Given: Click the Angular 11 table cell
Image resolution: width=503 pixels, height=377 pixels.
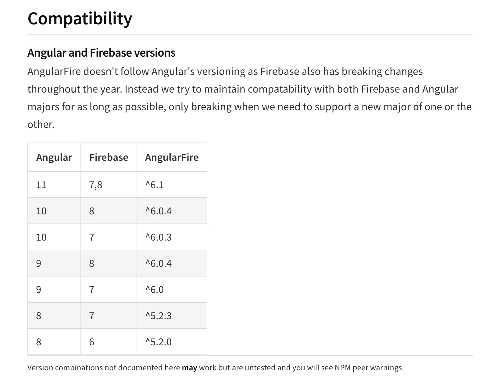Looking at the screenshot, I should pyautogui.click(x=41, y=185).
